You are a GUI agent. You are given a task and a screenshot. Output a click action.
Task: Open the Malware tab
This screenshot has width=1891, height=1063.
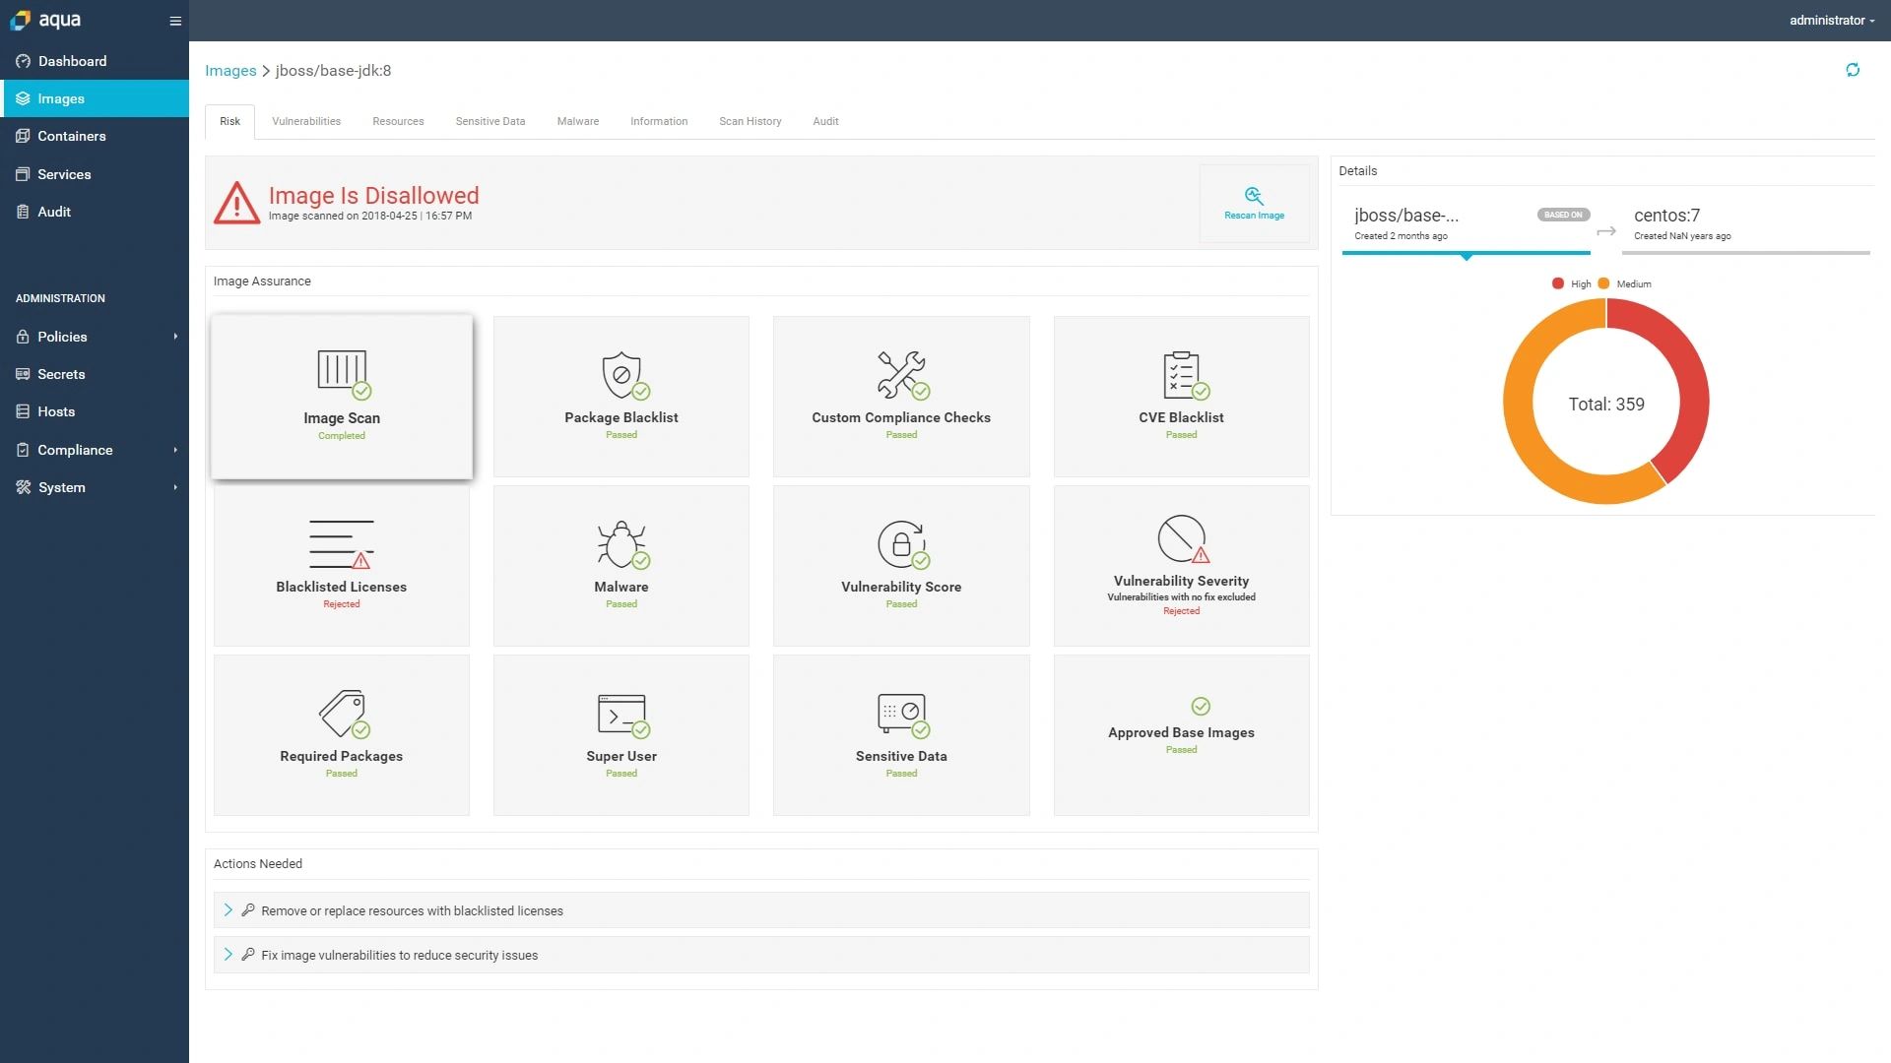(x=578, y=121)
